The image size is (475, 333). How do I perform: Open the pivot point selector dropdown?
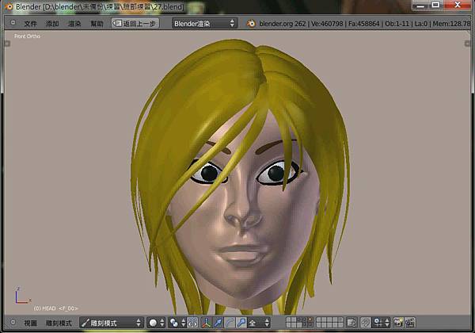pos(177,323)
